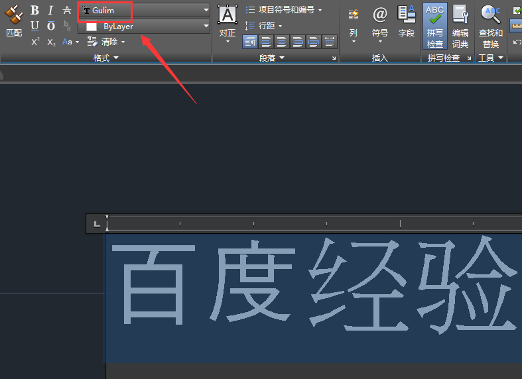522x379 pixels.
Task: Toggle the ruler display icon
Action: 516,26
